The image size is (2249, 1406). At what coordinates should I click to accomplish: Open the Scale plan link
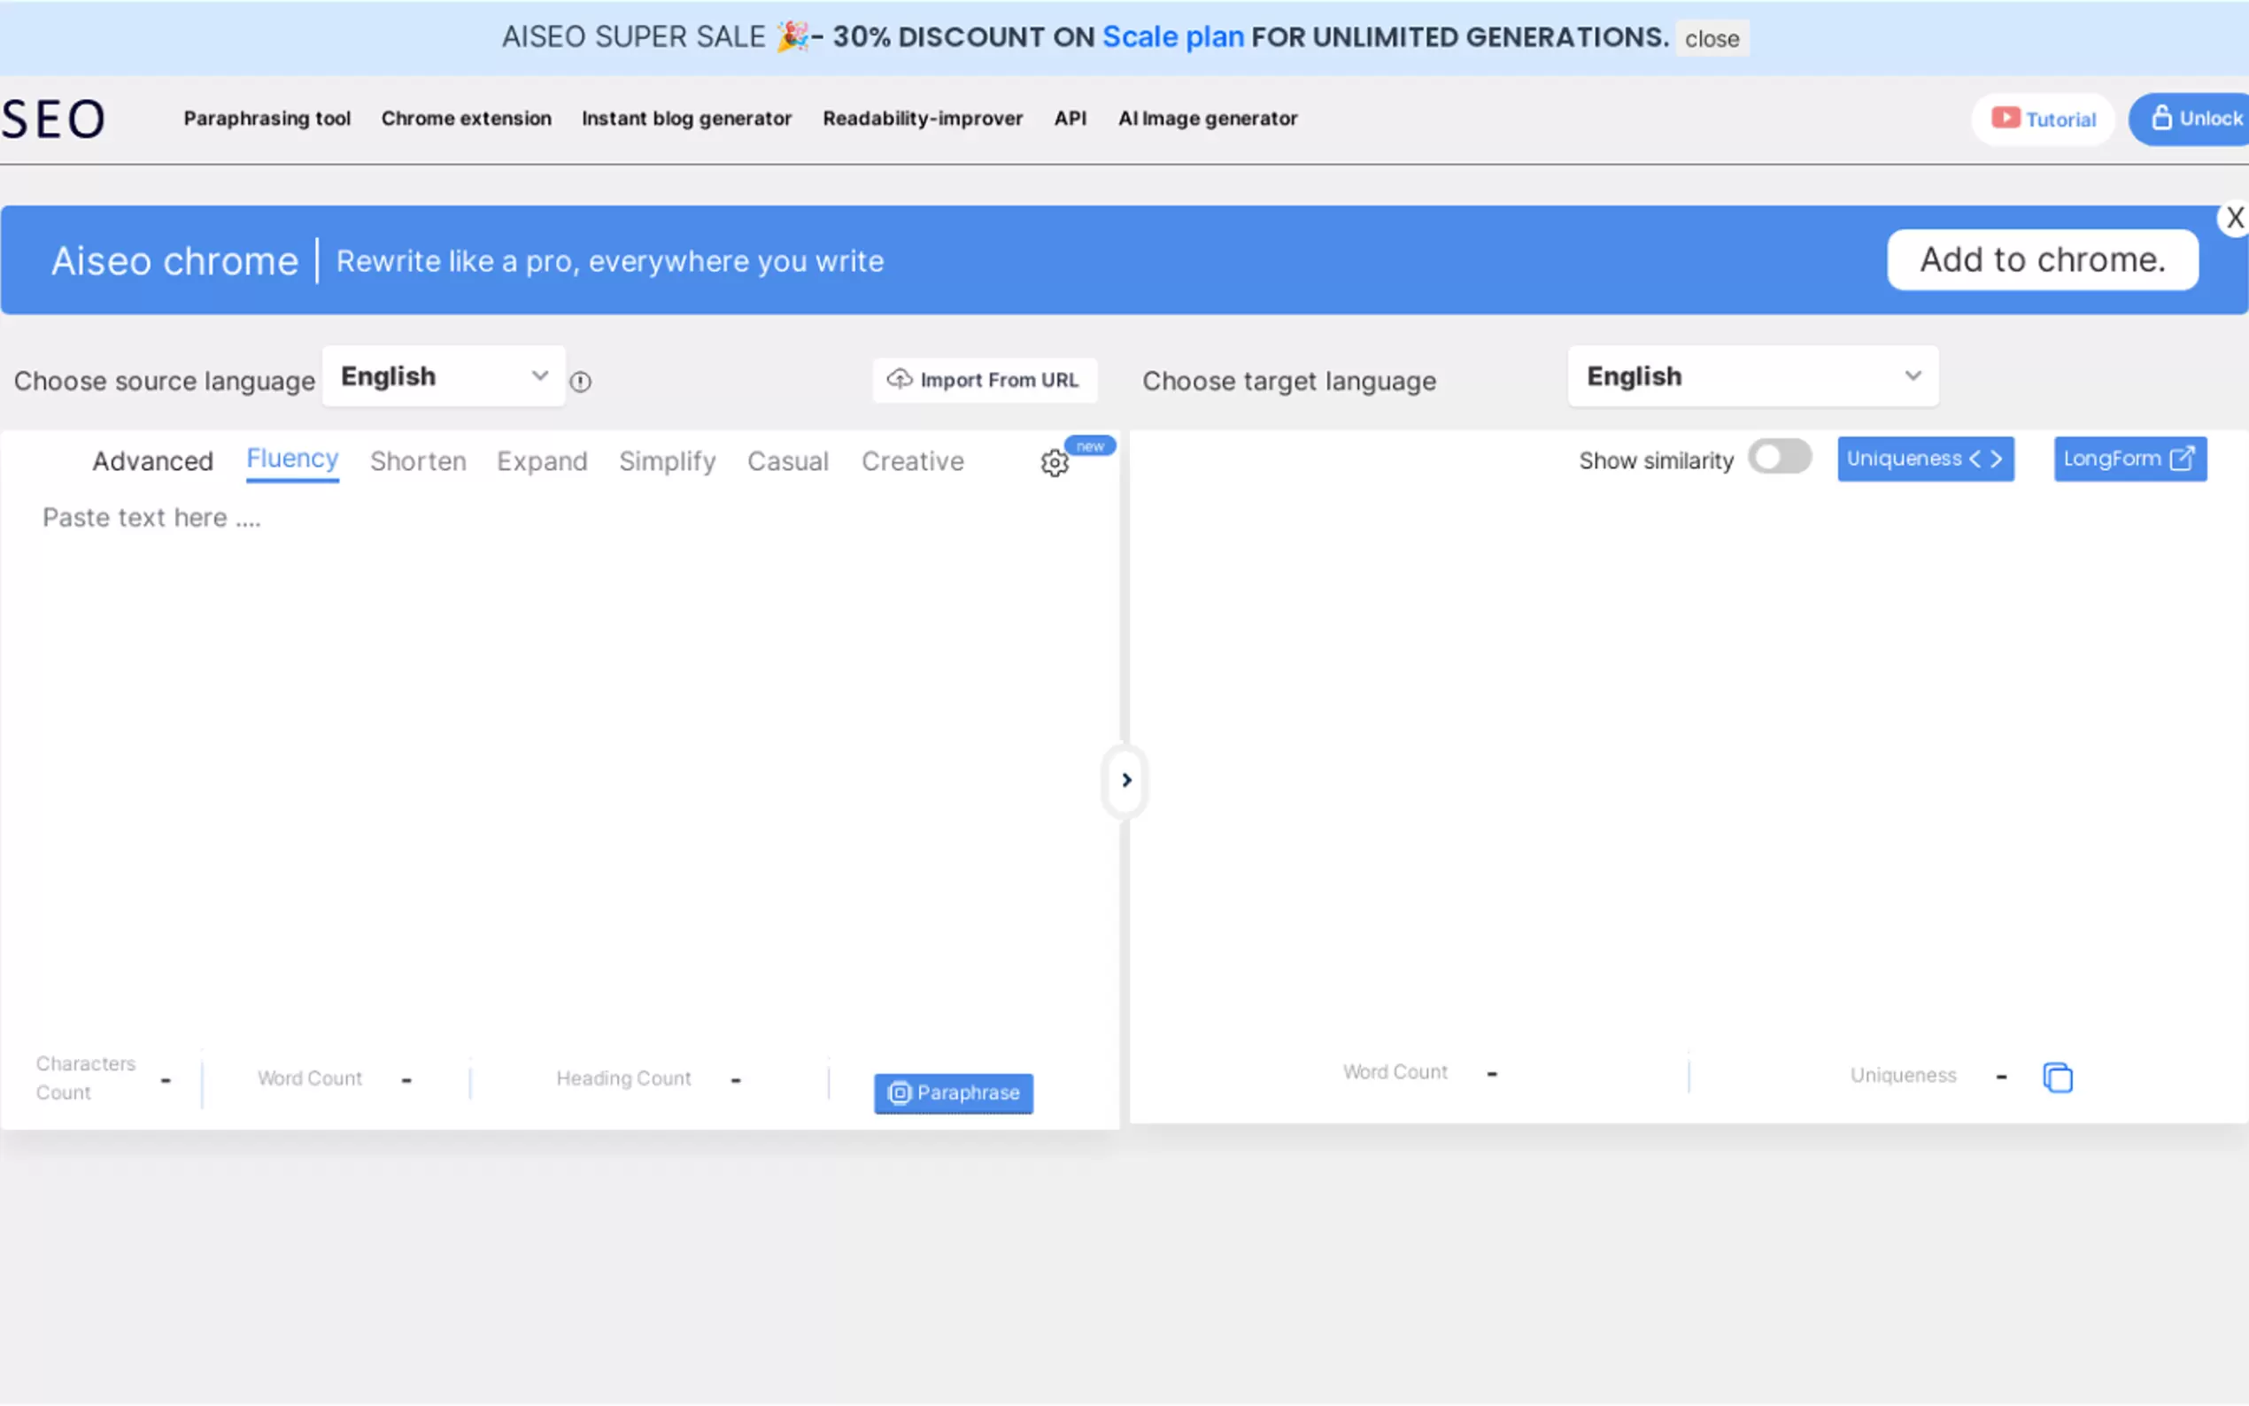pyautogui.click(x=1172, y=37)
